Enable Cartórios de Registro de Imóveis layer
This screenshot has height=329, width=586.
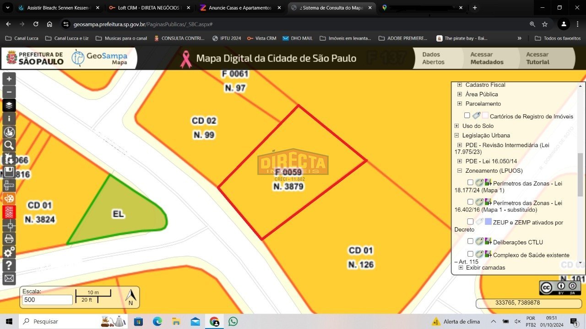pyautogui.click(x=467, y=116)
